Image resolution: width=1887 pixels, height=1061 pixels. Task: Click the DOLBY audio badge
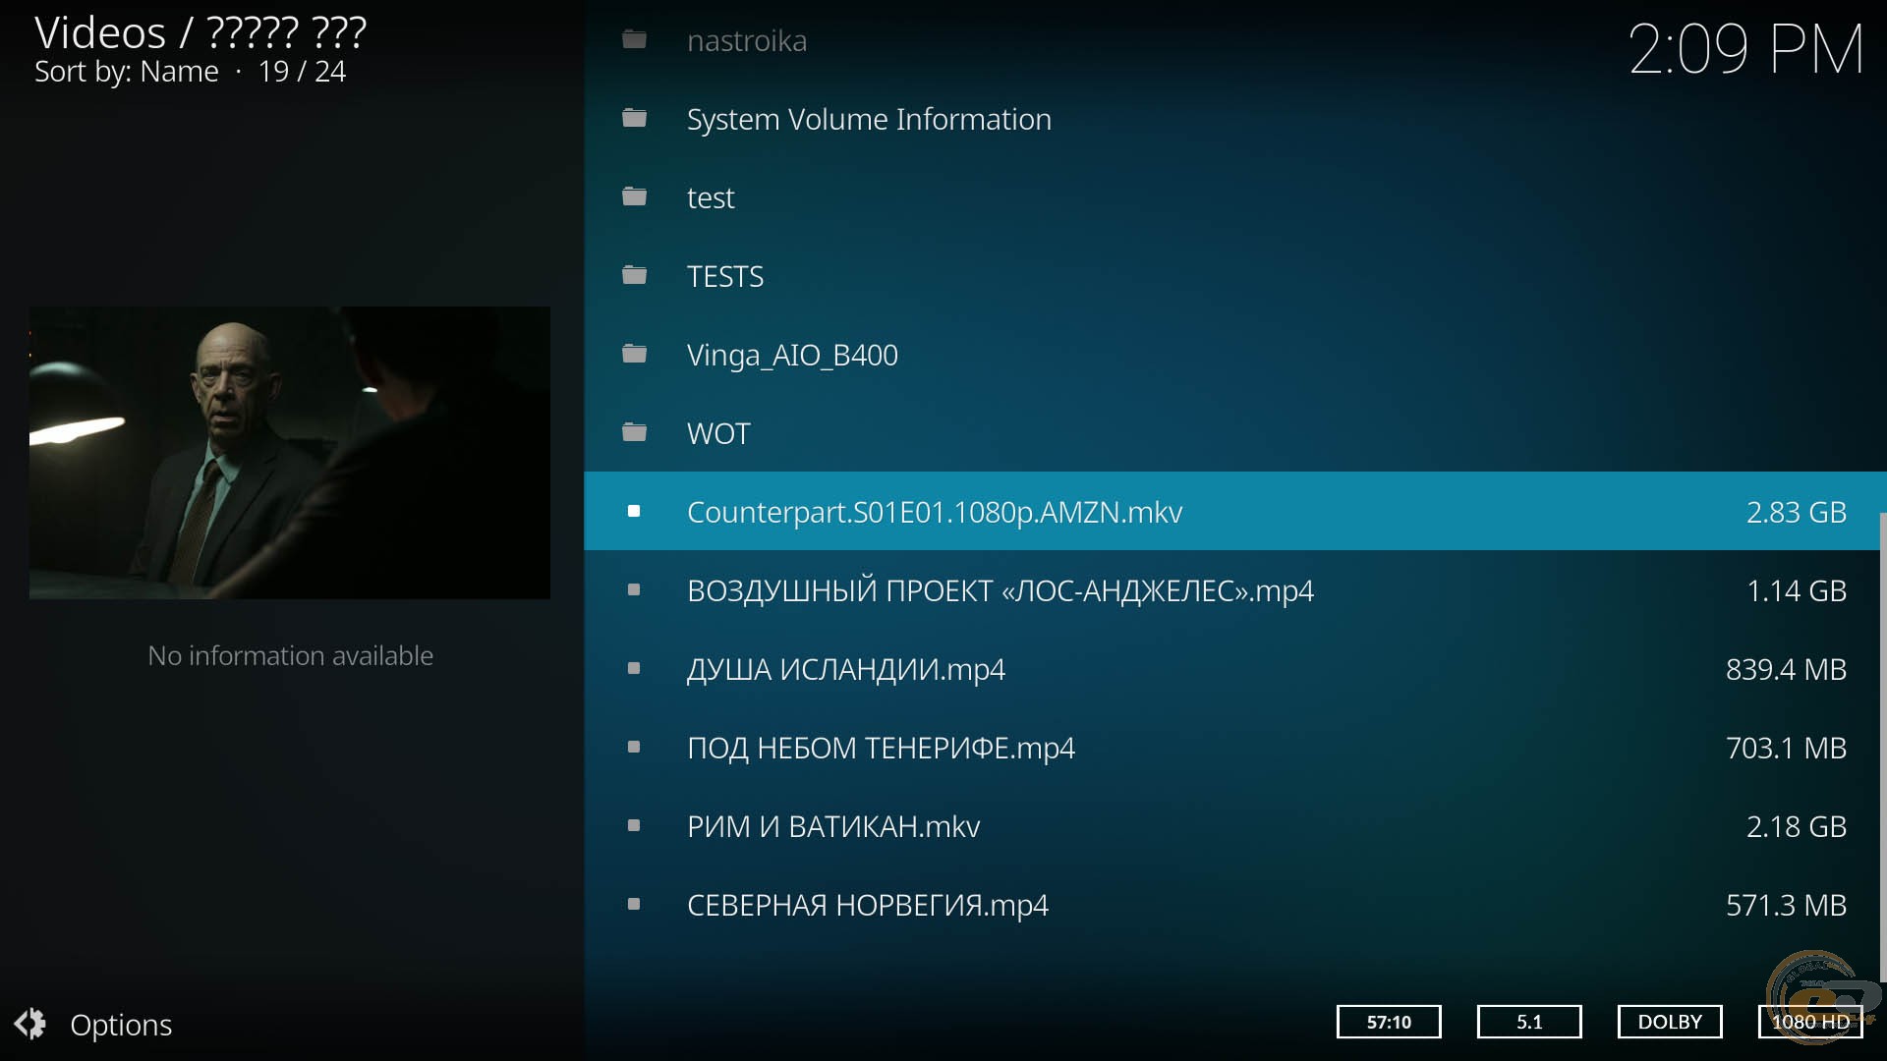(x=1669, y=1022)
